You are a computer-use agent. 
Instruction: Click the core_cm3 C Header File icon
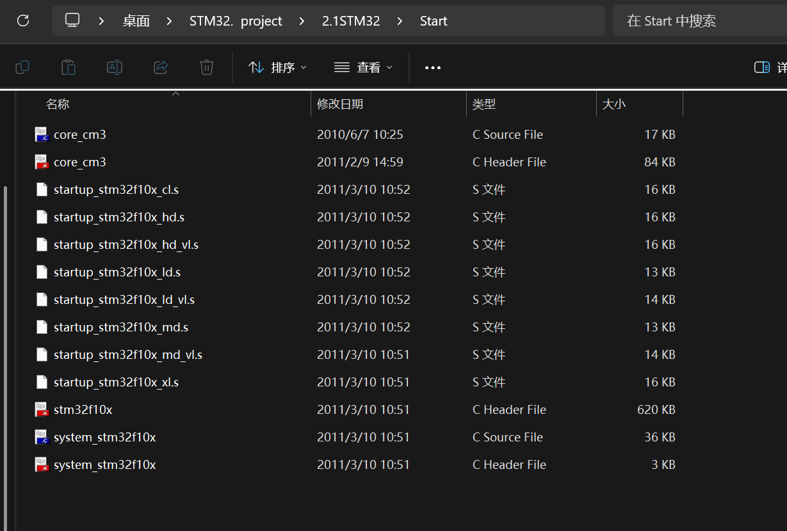pos(42,162)
